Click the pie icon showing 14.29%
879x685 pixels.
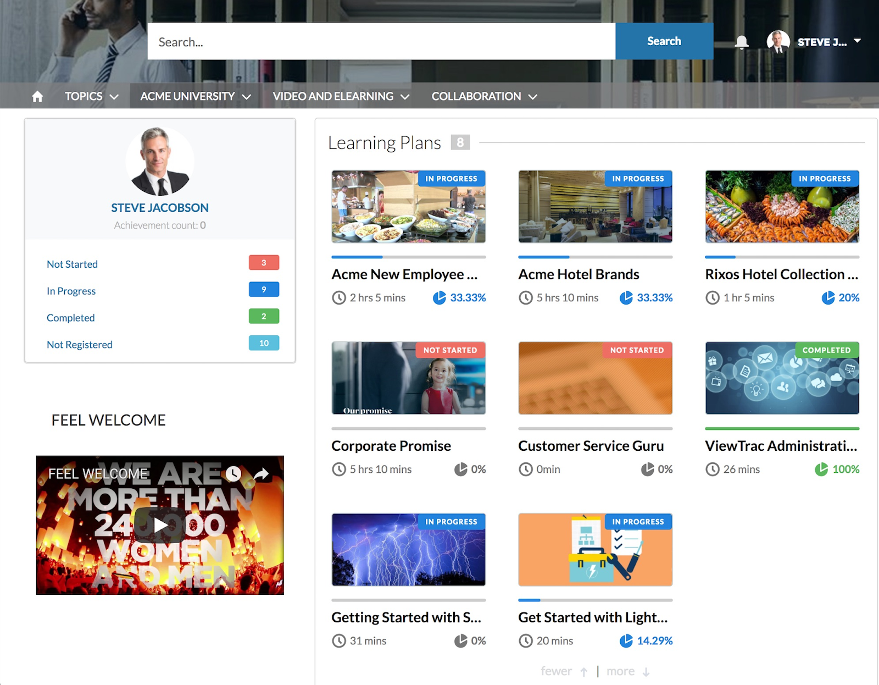(x=626, y=640)
